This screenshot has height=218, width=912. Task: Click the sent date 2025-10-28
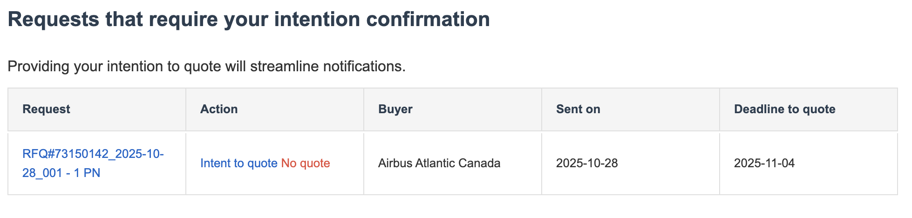[x=587, y=163]
